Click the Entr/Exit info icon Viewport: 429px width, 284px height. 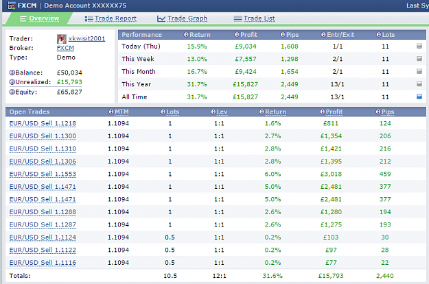(323, 35)
